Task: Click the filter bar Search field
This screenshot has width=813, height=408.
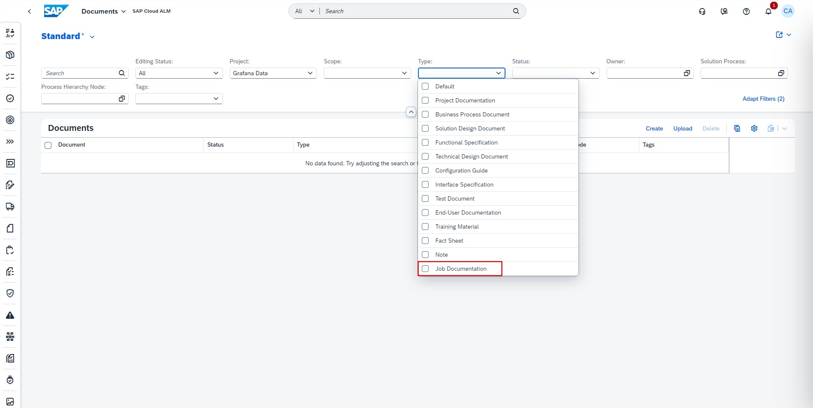Action: point(80,73)
